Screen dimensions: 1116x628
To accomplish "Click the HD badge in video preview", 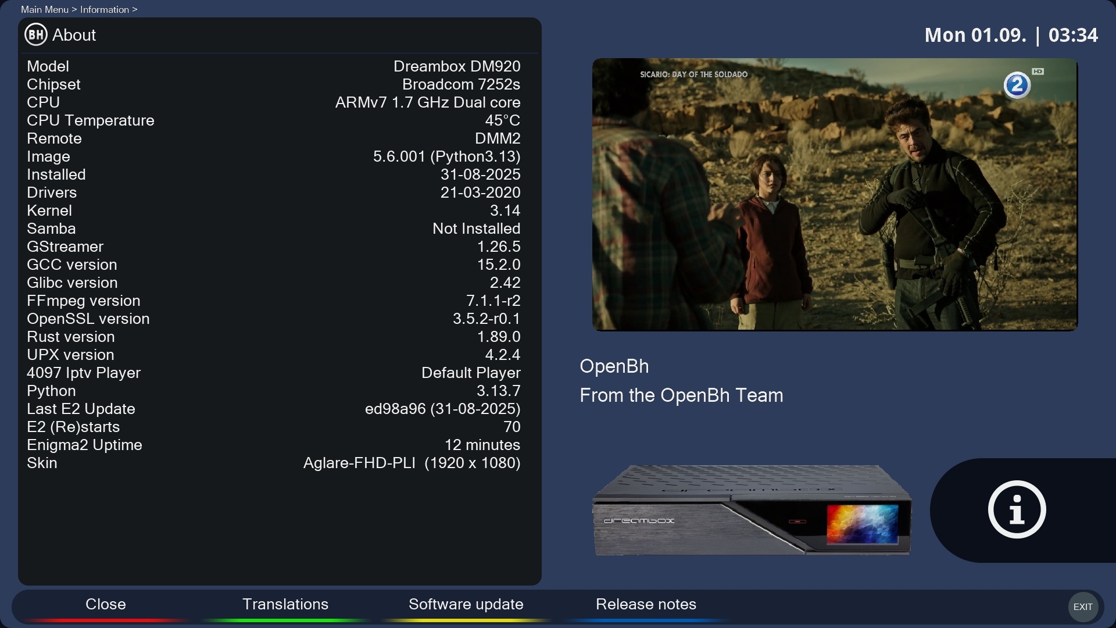I will (x=1038, y=72).
